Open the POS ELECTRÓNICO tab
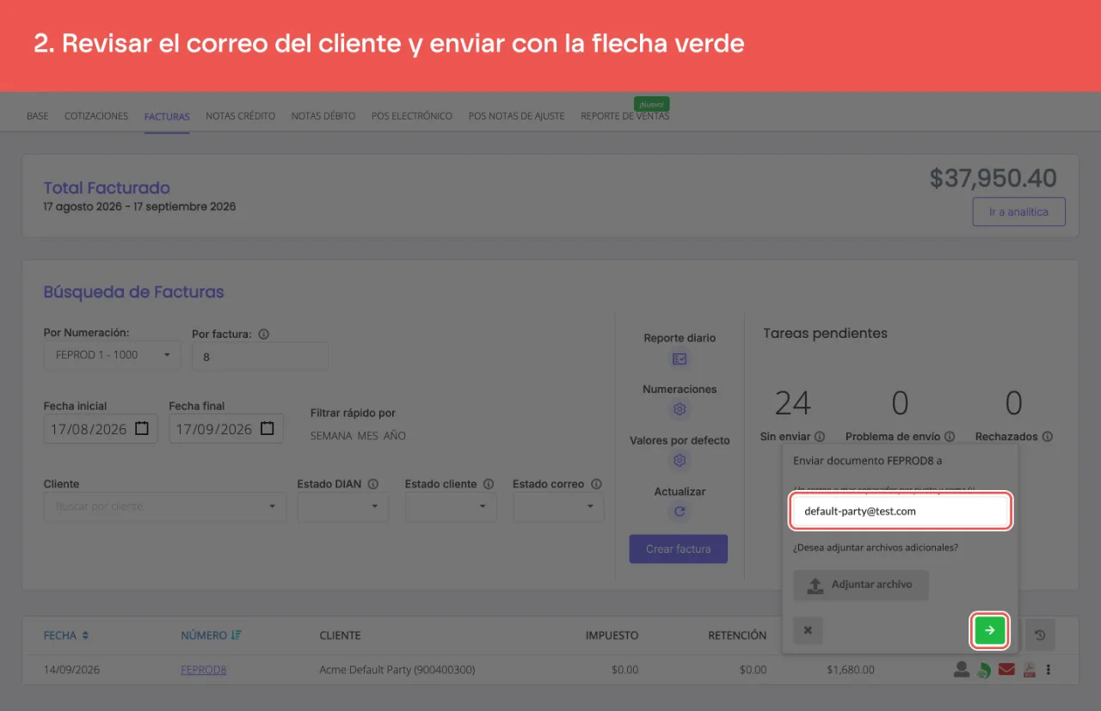This screenshot has width=1101, height=711. pos(412,116)
